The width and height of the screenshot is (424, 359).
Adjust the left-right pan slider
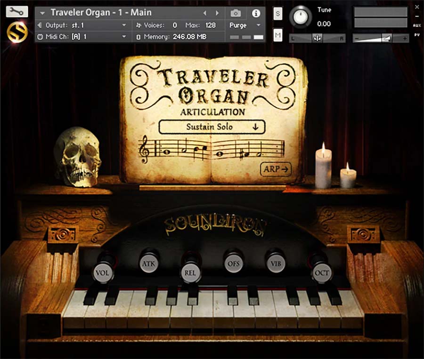click(x=317, y=39)
